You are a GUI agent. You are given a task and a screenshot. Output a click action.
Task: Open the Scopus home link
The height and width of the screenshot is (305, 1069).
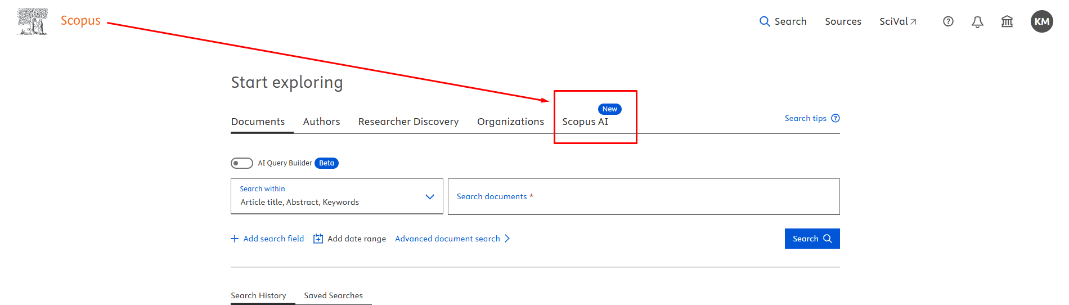point(80,21)
